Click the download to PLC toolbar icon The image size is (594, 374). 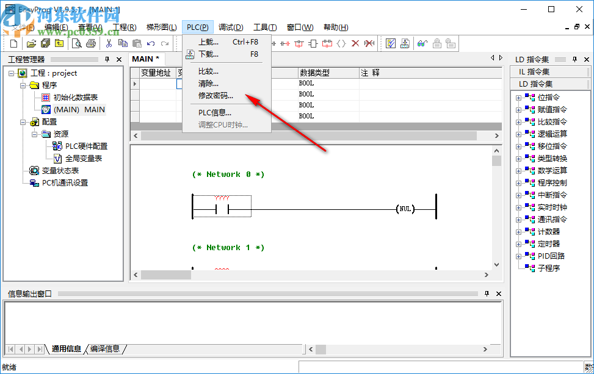click(405, 43)
